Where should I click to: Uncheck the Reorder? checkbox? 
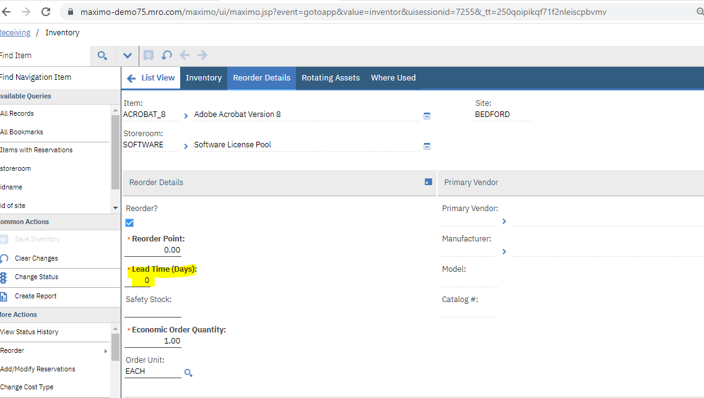[129, 223]
